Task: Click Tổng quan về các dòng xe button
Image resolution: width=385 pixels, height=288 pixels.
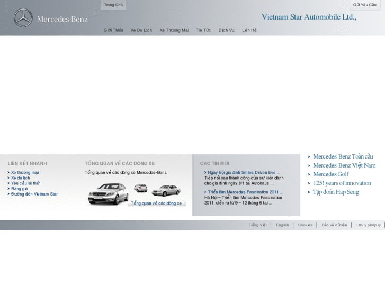Action: point(156,203)
